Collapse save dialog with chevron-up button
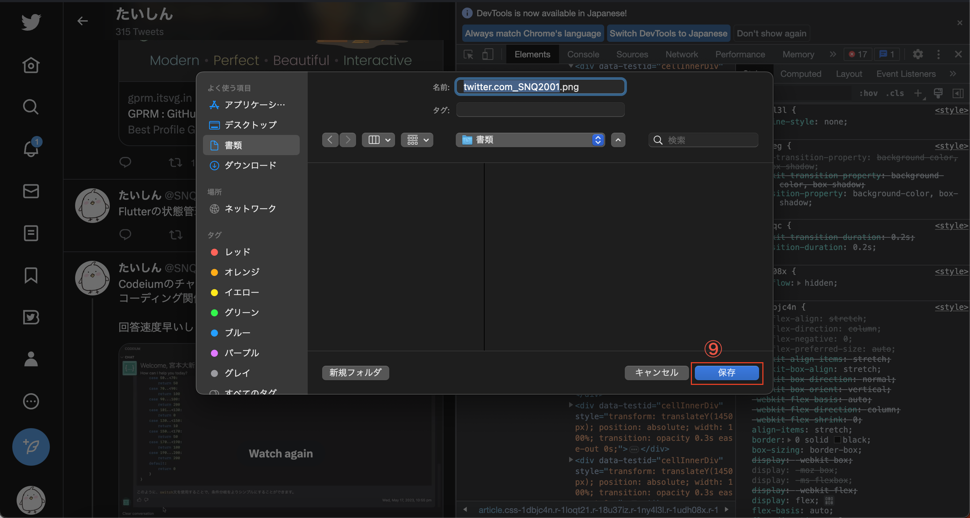Image resolution: width=970 pixels, height=518 pixels. click(x=618, y=140)
